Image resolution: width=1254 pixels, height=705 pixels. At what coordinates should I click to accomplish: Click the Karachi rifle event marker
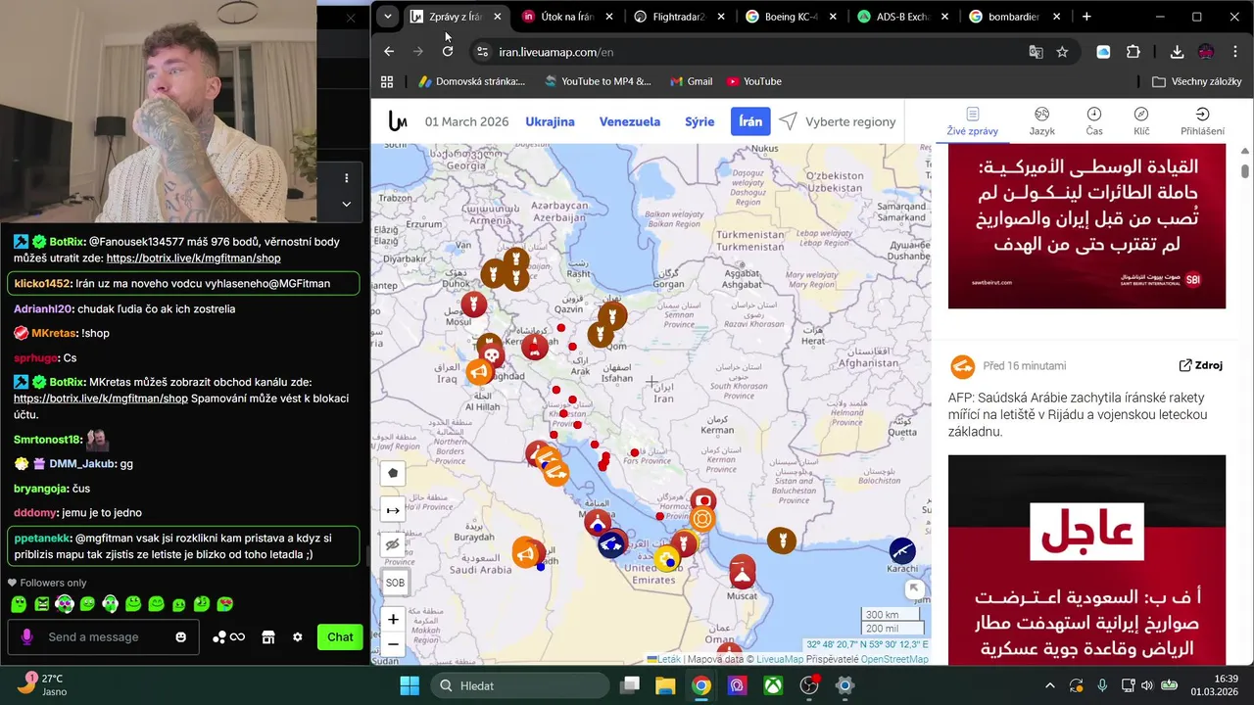[902, 550]
